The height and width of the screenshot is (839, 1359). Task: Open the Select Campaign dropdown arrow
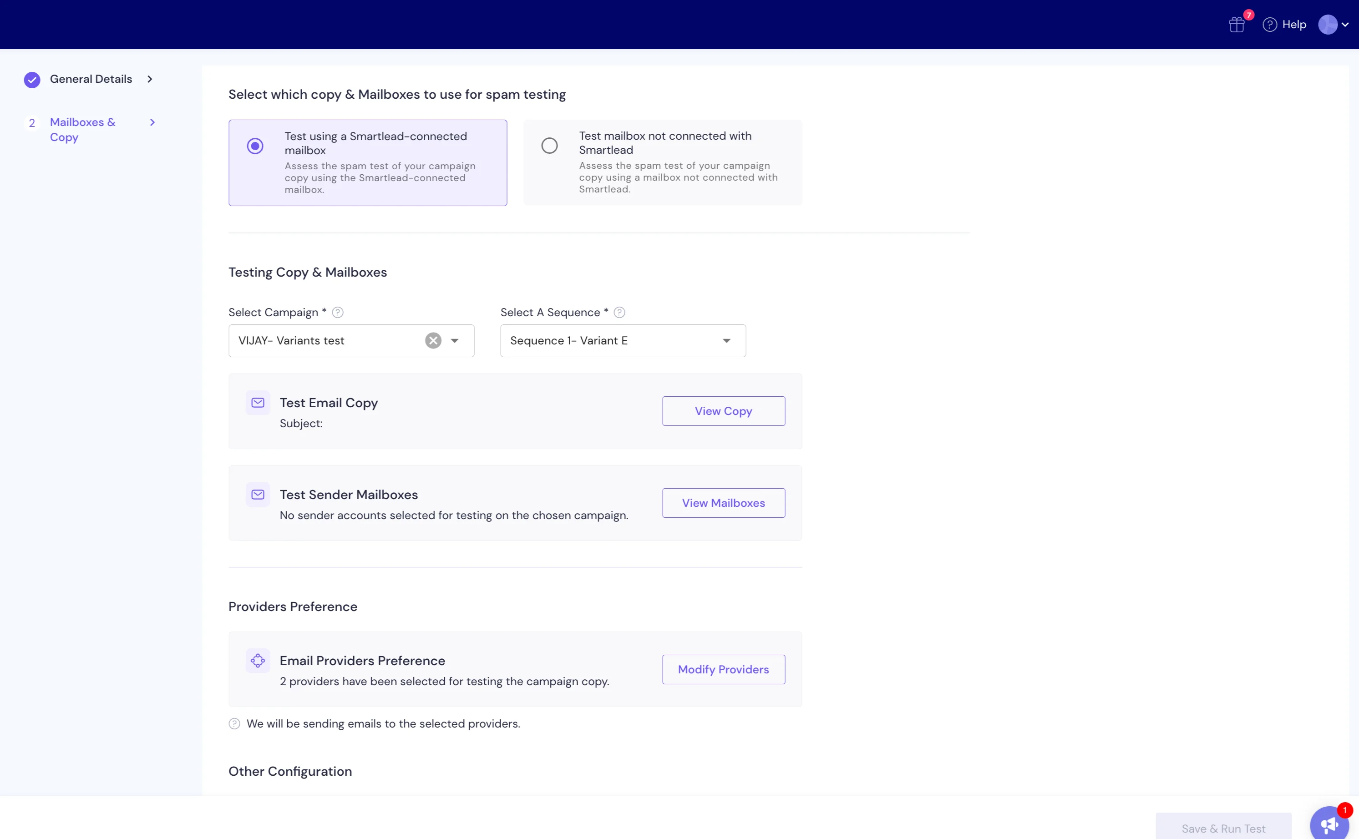pos(455,341)
